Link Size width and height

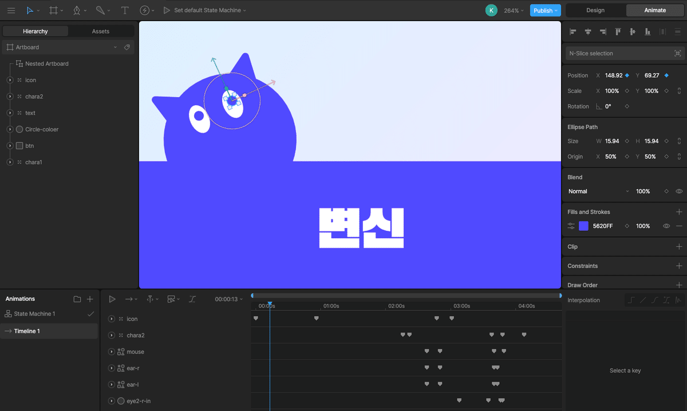pos(679,141)
